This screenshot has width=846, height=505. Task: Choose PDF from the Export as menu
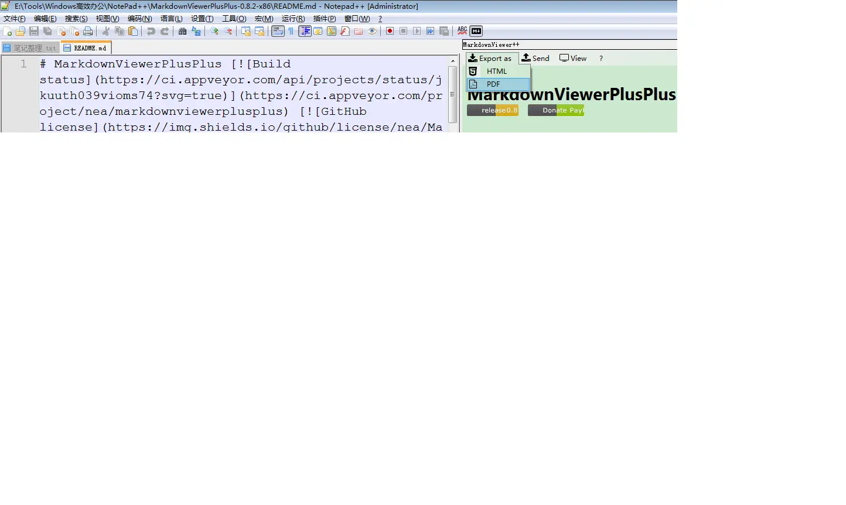coord(498,84)
